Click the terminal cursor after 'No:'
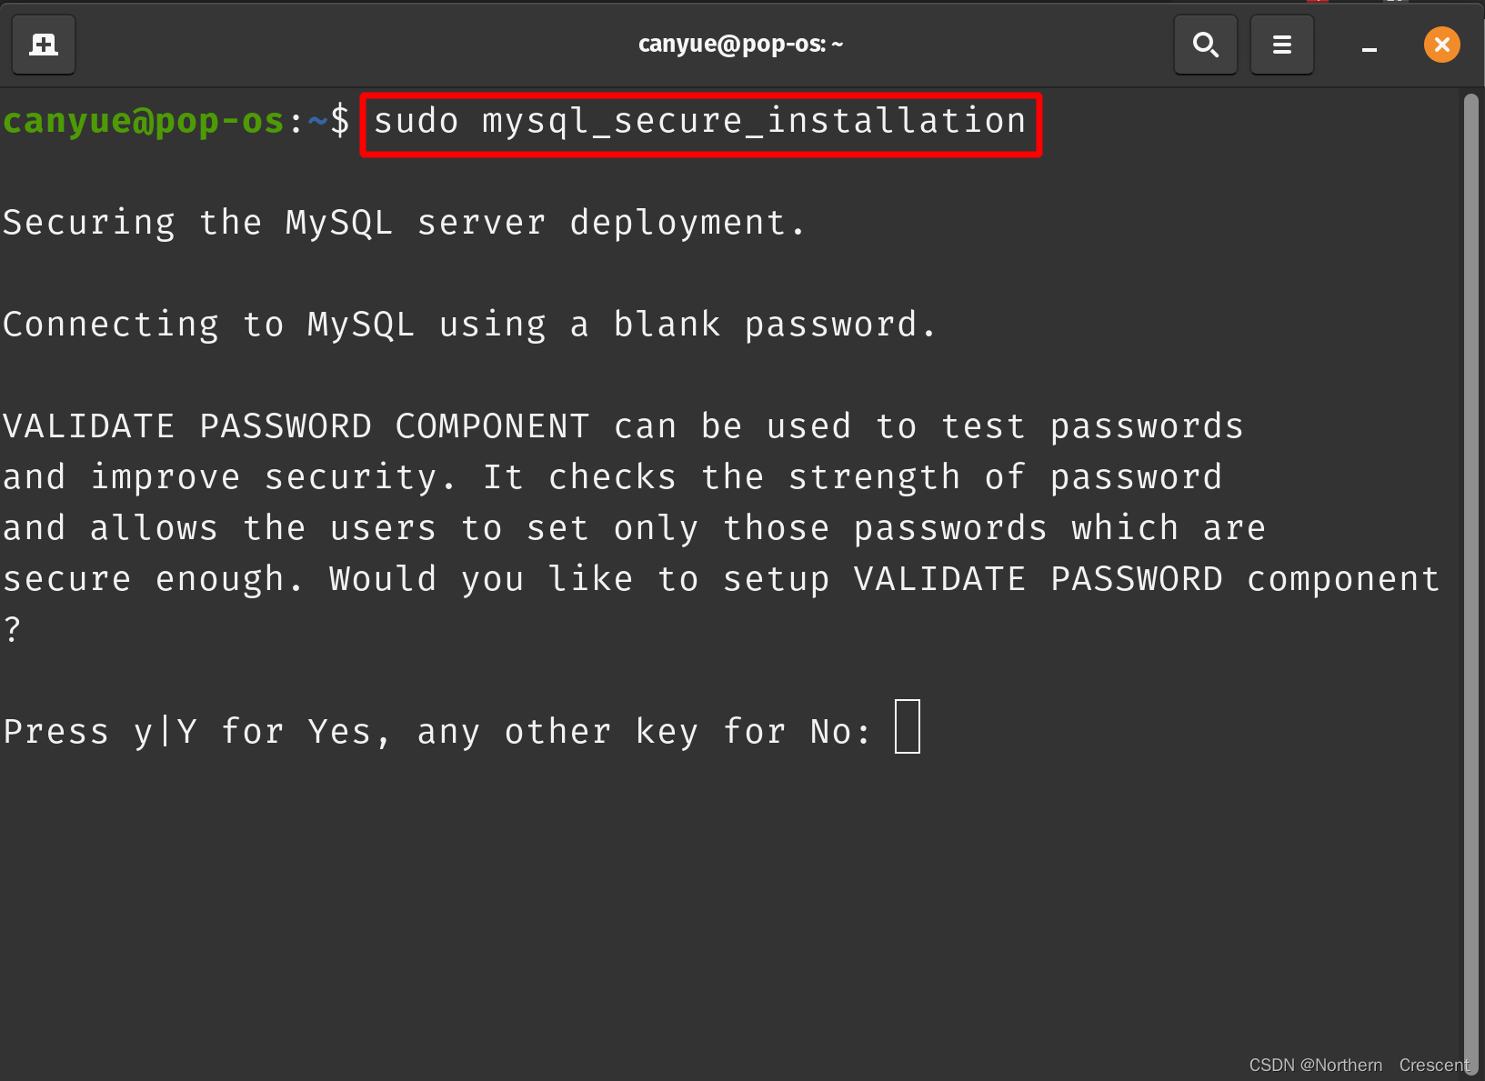Viewport: 1485px width, 1081px height. pos(908,726)
